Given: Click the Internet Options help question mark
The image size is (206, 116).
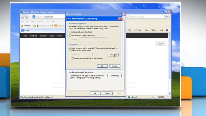Looking at the screenshot, I should 120,14.
